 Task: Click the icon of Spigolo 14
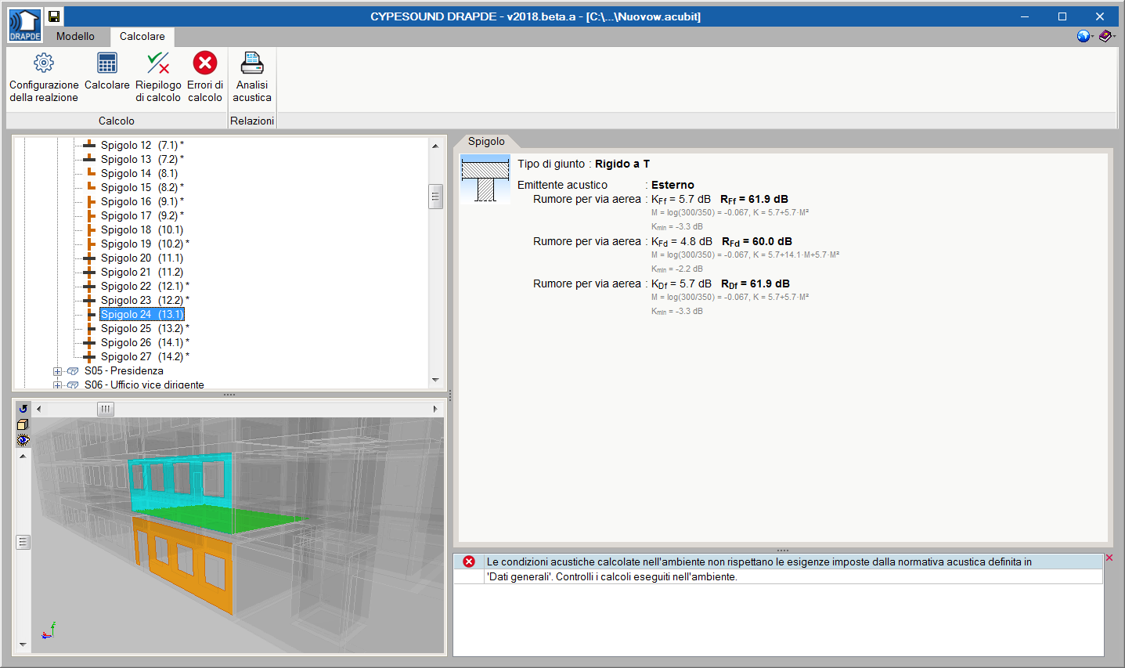[90, 173]
